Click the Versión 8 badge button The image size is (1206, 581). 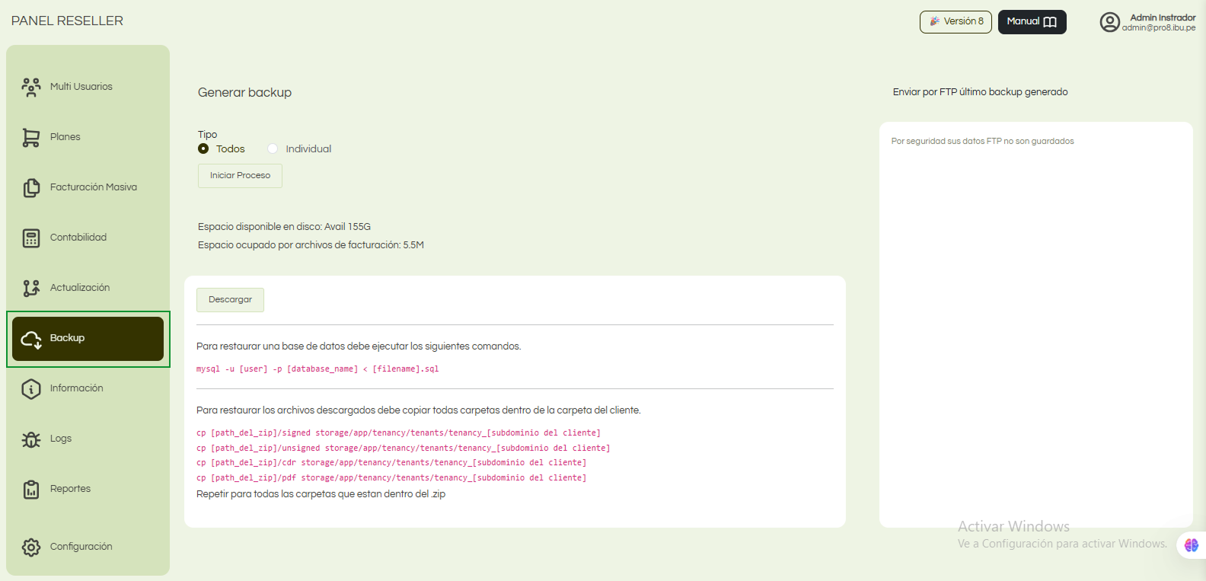(956, 22)
